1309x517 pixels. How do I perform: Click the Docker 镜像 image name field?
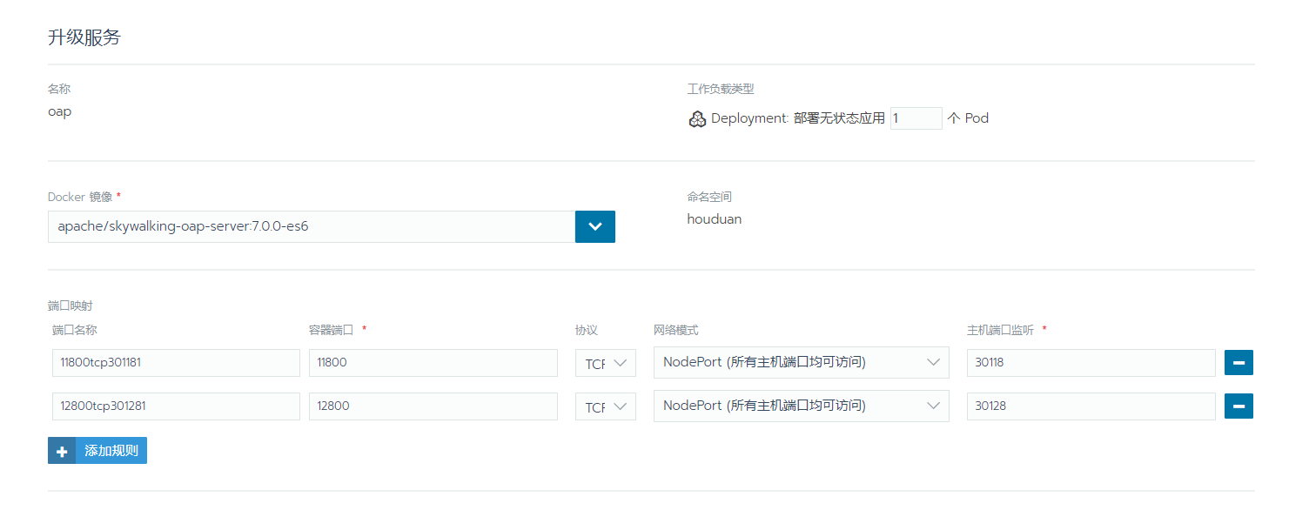pyautogui.click(x=312, y=226)
